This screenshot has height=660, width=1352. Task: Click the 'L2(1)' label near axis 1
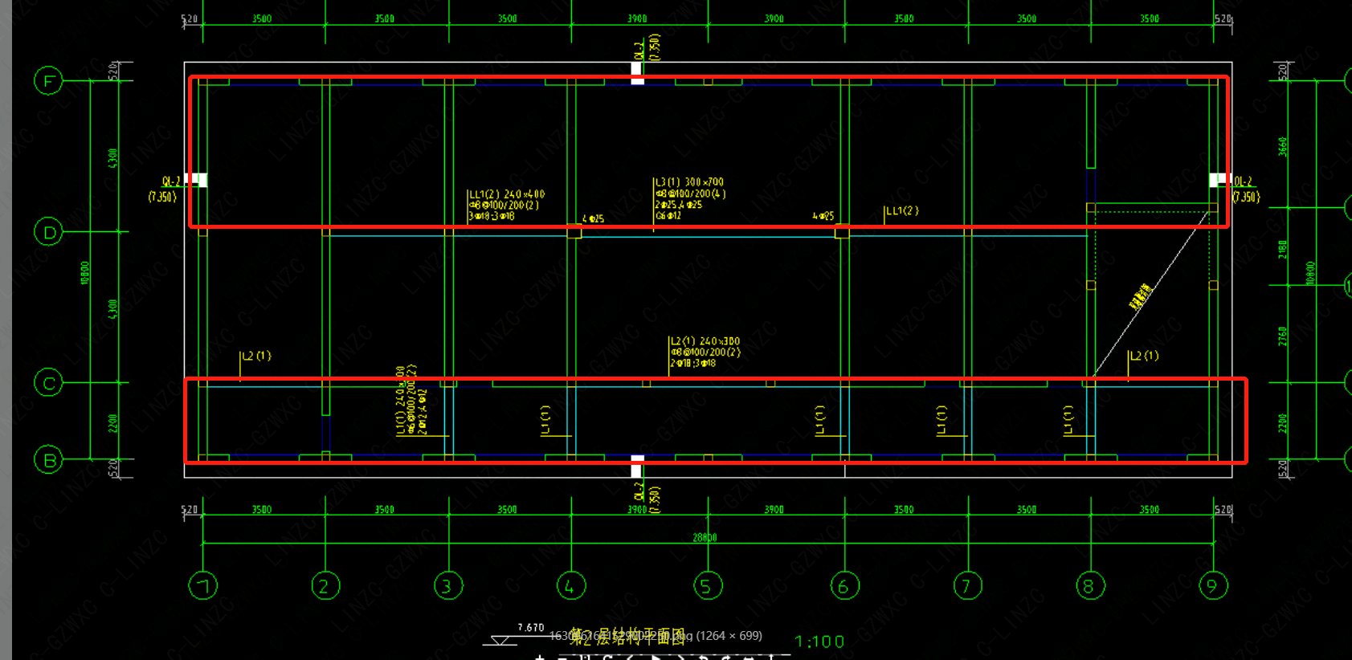tap(257, 356)
